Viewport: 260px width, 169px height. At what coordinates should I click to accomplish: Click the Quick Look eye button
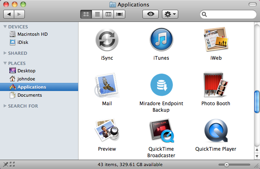(151, 14)
